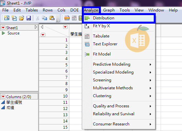Select the Source script entry

coord(13,33)
